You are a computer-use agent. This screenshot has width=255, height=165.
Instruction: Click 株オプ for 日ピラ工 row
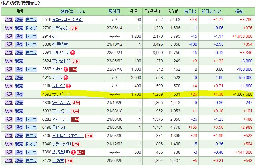click(31, 127)
